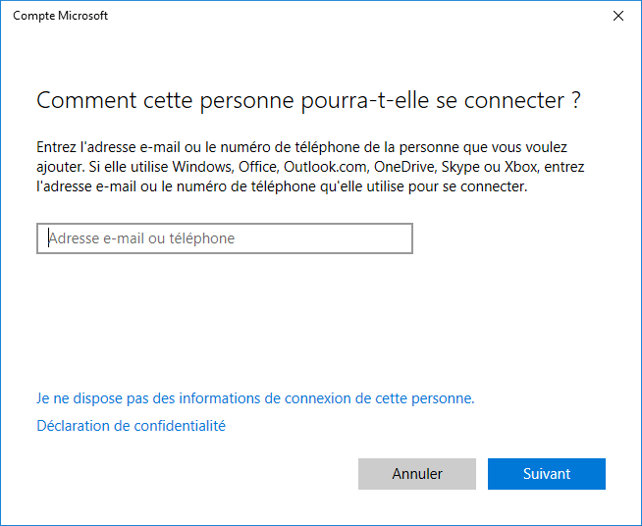Screen dimensions: 642x526
Task: Close the Compte Microsoft dialog window
Action: point(618,16)
